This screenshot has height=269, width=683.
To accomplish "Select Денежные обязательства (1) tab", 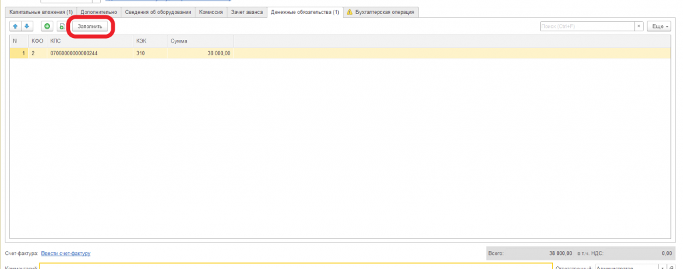I will click(305, 12).
